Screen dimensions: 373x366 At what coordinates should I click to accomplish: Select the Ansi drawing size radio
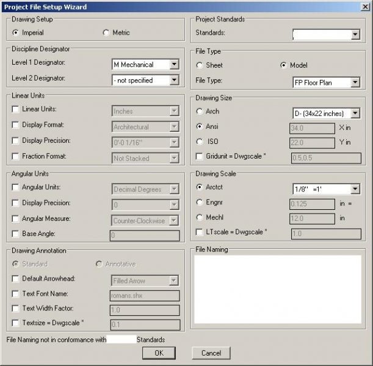point(200,126)
